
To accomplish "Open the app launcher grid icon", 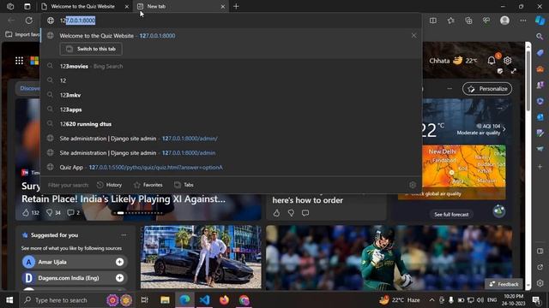I will tap(19, 61).
